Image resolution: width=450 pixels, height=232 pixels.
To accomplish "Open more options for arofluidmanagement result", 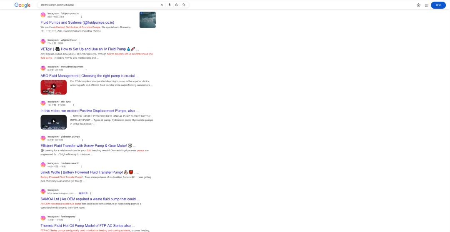I will click(x=86, y=70).
